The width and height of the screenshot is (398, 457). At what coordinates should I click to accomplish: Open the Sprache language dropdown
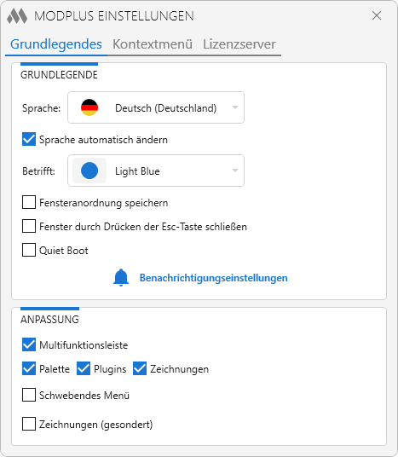(x=156, y=107)
